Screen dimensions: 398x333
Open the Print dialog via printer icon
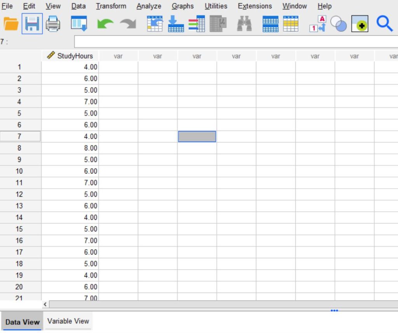53,24
